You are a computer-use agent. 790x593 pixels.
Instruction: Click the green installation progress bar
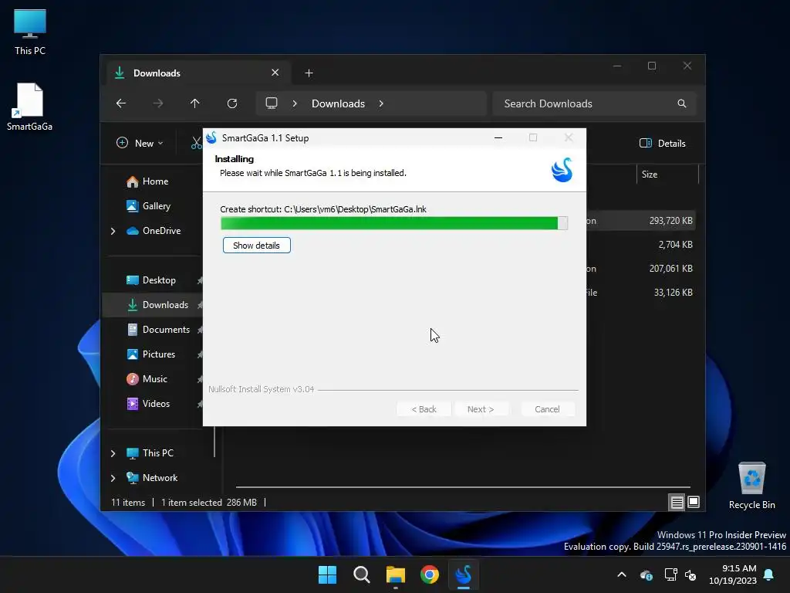point(394,223)
